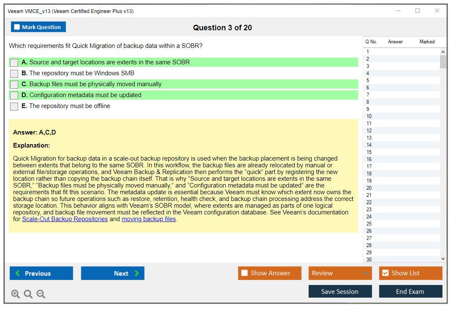Check option A about same SOBR extents

[14, 63]
